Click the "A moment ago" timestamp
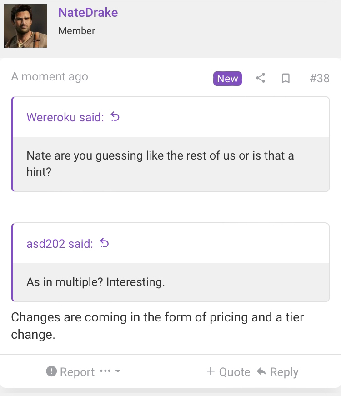341x396 pixels. (50, 77)
